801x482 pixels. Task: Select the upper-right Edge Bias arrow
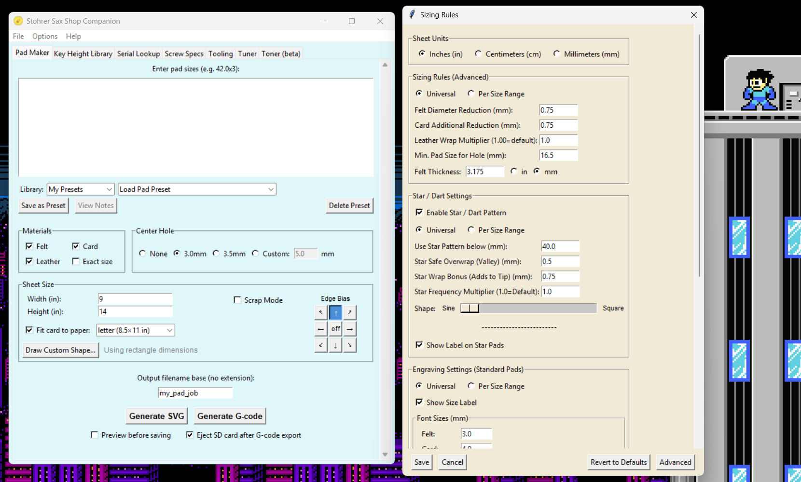coord(350,312)
